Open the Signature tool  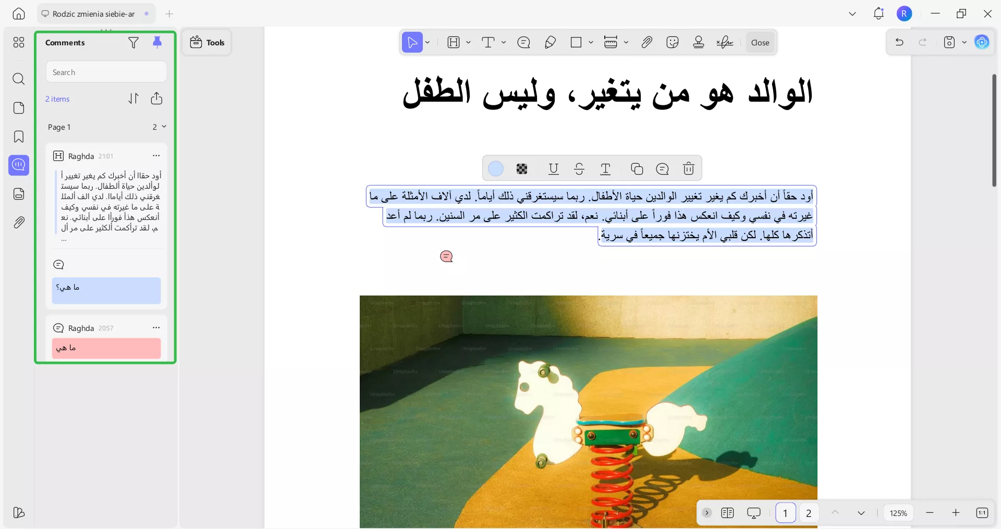click(x=725, y=42)
